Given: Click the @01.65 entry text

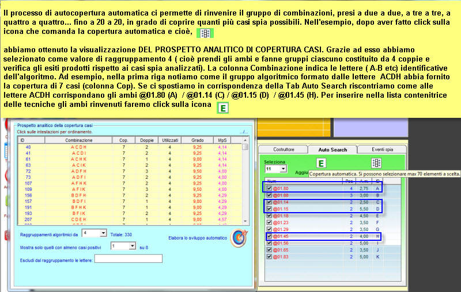Looking at the screenshot, I should click(x=281, y=250).
